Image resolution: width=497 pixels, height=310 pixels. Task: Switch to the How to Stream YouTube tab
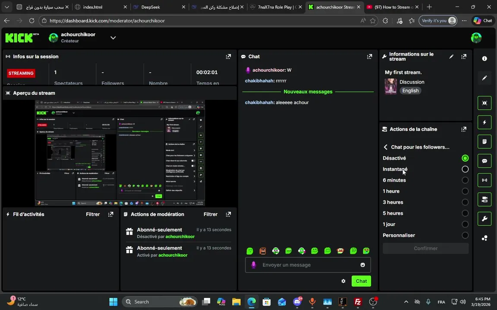click(393, 7)
